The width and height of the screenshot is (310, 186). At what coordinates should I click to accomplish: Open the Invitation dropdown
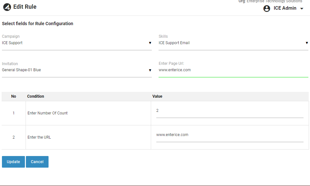click(77, 70)
